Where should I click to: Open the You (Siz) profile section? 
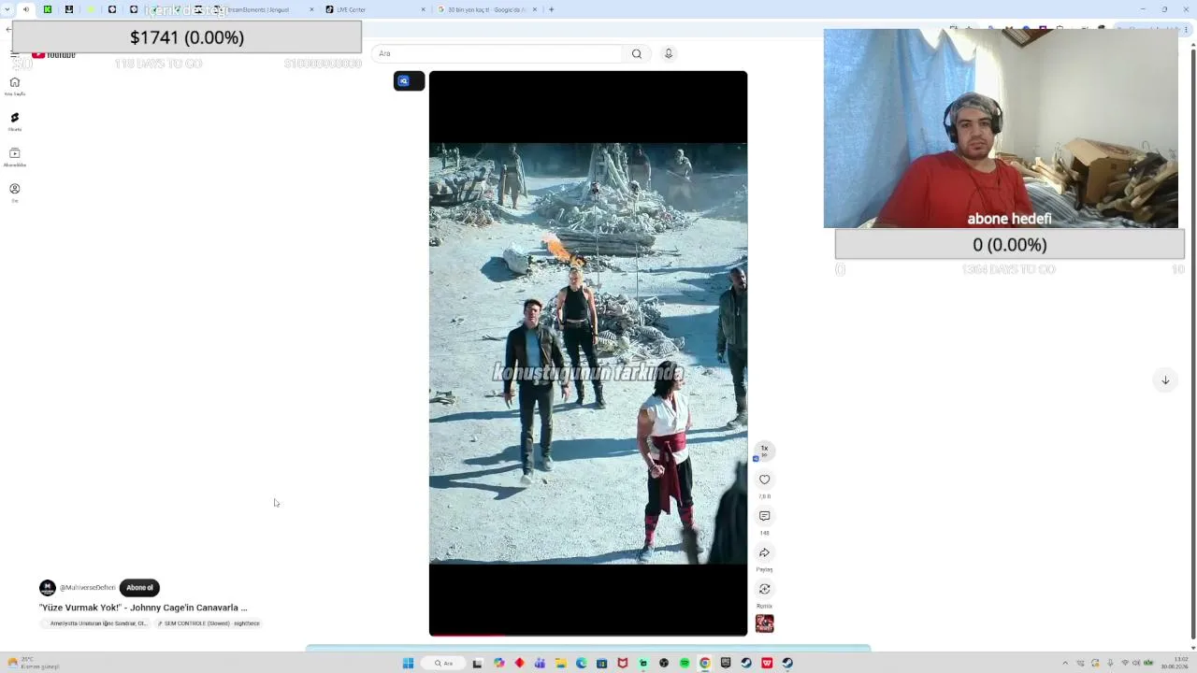coord(15,192)
